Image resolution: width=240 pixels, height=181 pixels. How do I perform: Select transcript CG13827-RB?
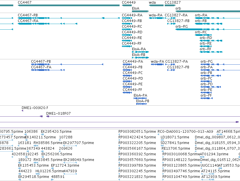point(171,24)
